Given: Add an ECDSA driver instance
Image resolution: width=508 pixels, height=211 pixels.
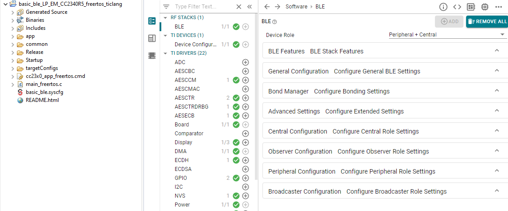Looking at the screenshot, I should point(245,169).
